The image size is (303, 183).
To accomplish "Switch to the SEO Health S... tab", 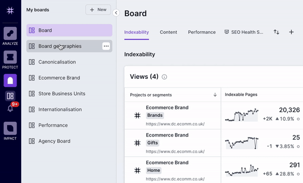I will (244, 32).
